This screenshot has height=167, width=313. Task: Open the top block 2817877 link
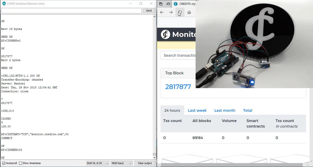178,87
